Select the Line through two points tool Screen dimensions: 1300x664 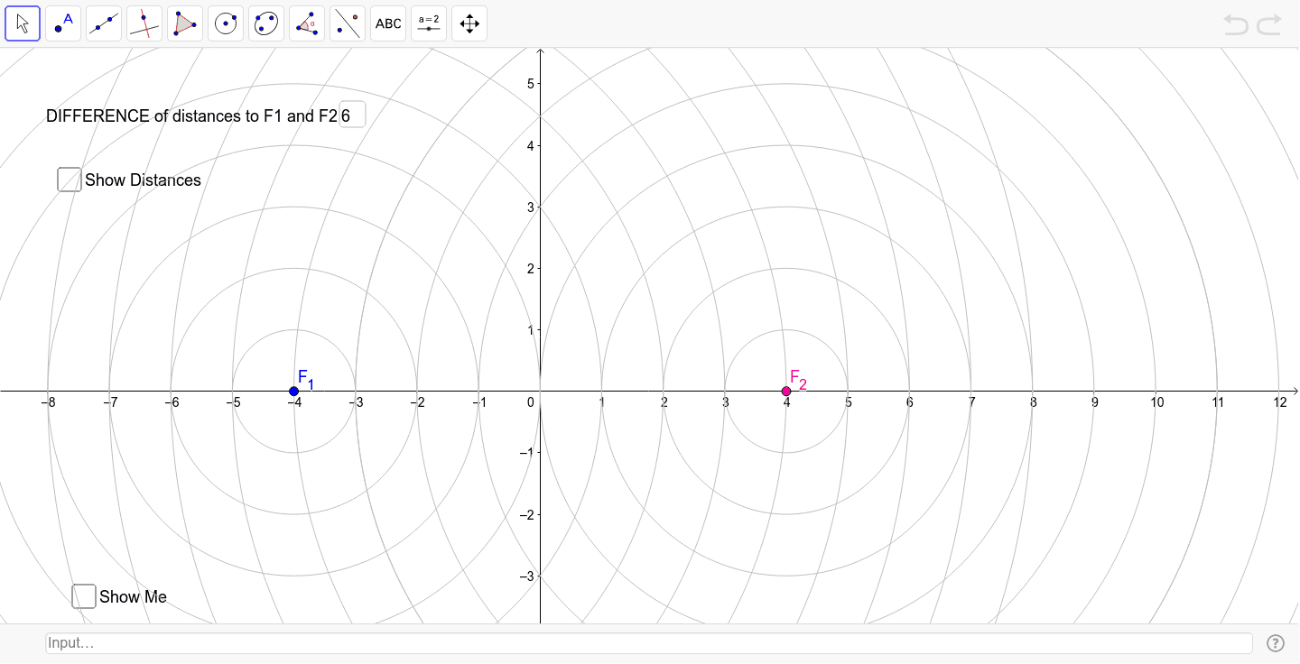[x=104, y=23]
